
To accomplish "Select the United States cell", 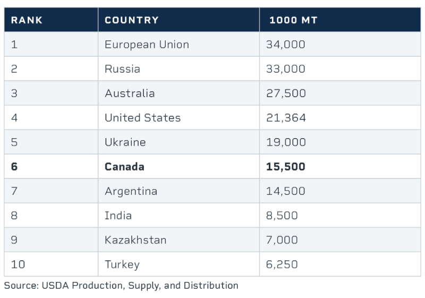I will tap(142, 118).
